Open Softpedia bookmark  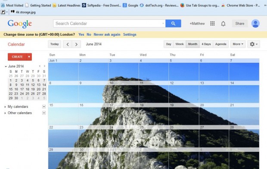[102, 5]
